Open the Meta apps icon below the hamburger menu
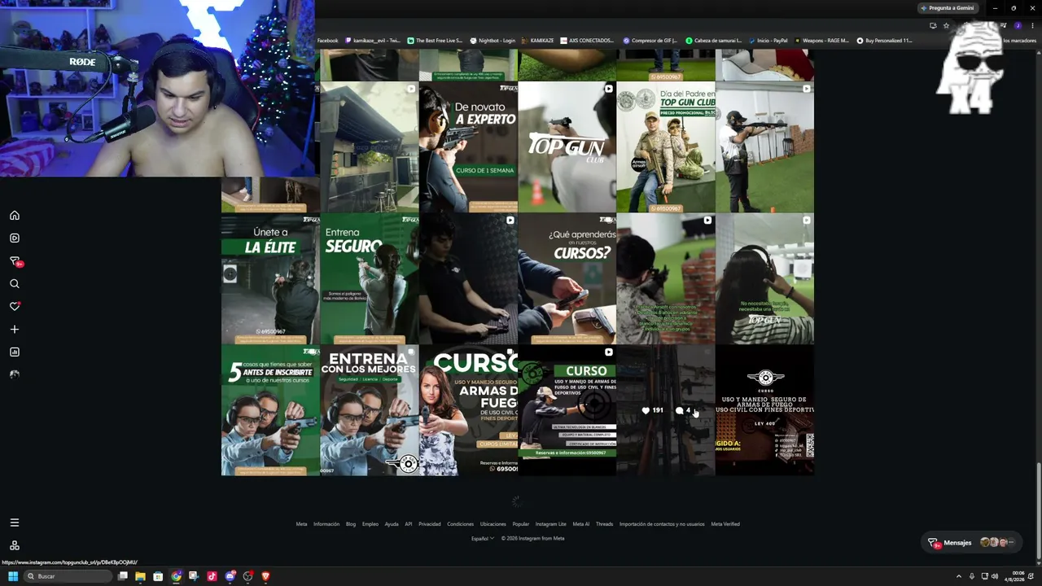Viewport: 1042px width, 586px height. pos(15,545)
